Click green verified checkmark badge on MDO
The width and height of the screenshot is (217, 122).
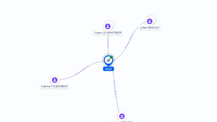tap(111, 57)
